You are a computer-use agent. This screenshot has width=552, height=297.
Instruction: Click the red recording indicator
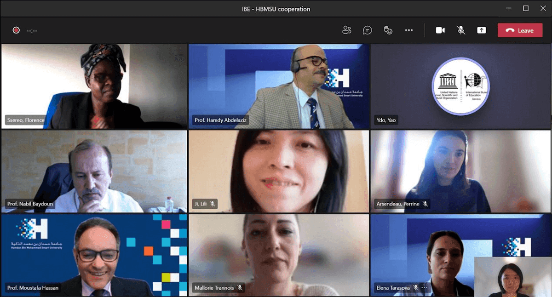tap(16, 30)
